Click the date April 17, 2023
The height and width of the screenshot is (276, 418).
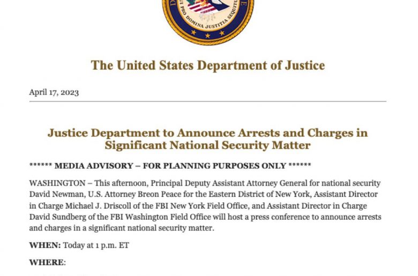pyautogui.click(x=54, y=92)
